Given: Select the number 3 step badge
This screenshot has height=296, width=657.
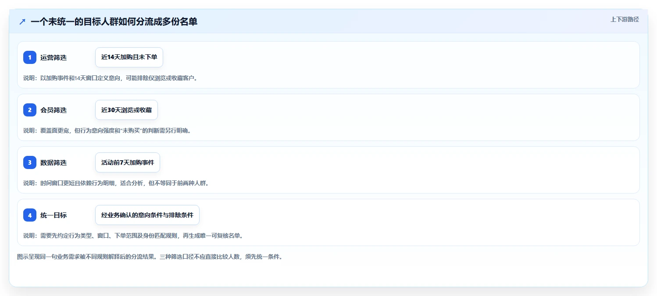Looking at the screenshot, I should click(30, 162).
